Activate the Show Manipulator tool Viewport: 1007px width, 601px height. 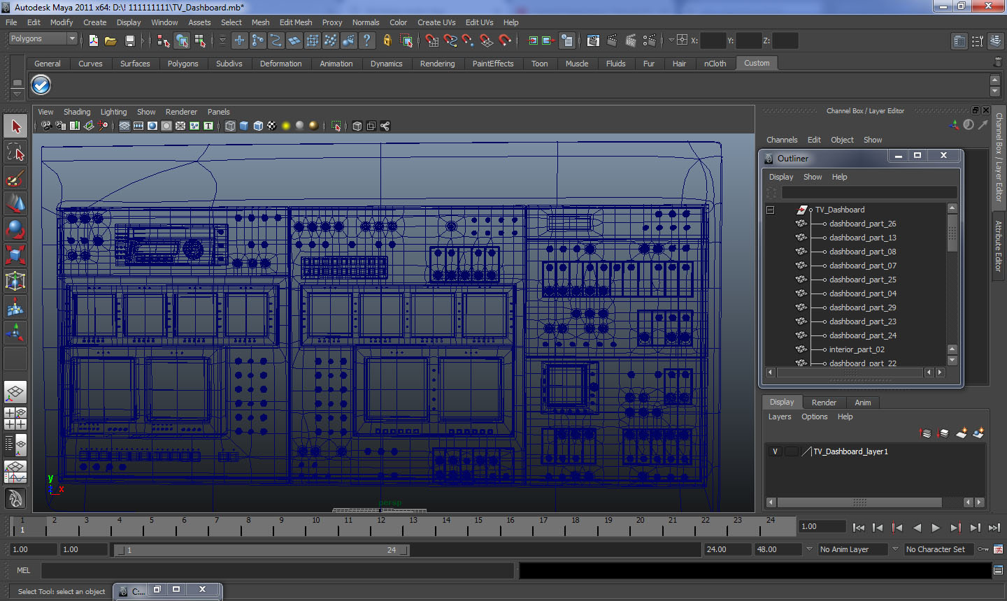15,333
